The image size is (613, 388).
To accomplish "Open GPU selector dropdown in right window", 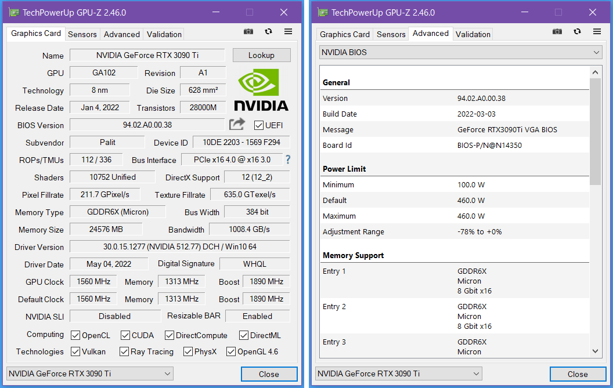I will coord(399,374).
